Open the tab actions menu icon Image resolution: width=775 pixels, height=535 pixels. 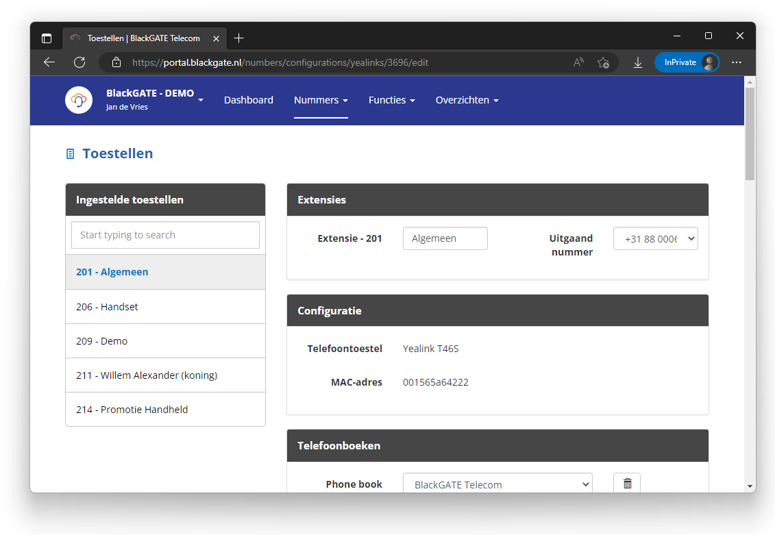tap(47, 38)
